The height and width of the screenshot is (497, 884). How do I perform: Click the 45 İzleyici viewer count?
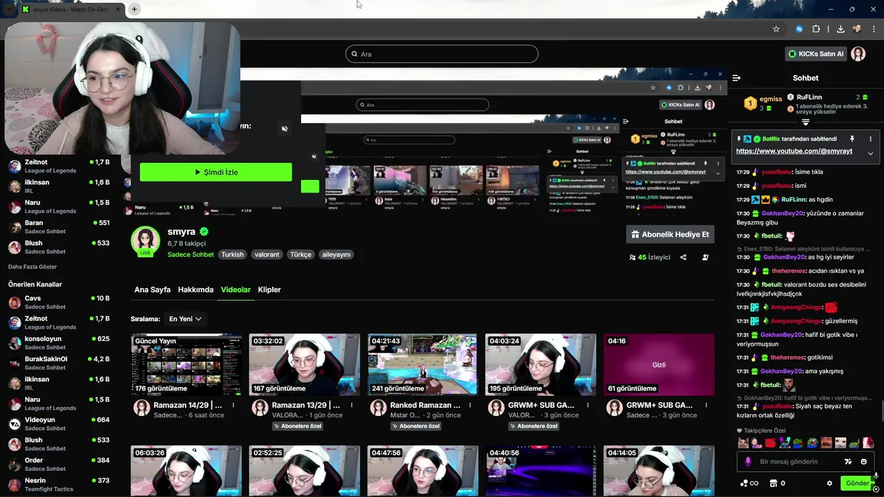649,257
